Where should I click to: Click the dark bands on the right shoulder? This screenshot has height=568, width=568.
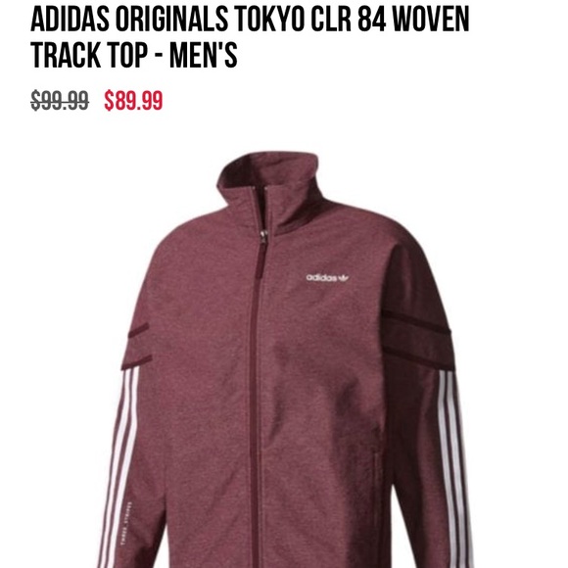tap(416, 337)
